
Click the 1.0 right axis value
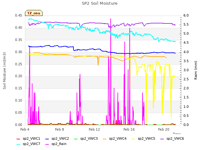point(186,107)
